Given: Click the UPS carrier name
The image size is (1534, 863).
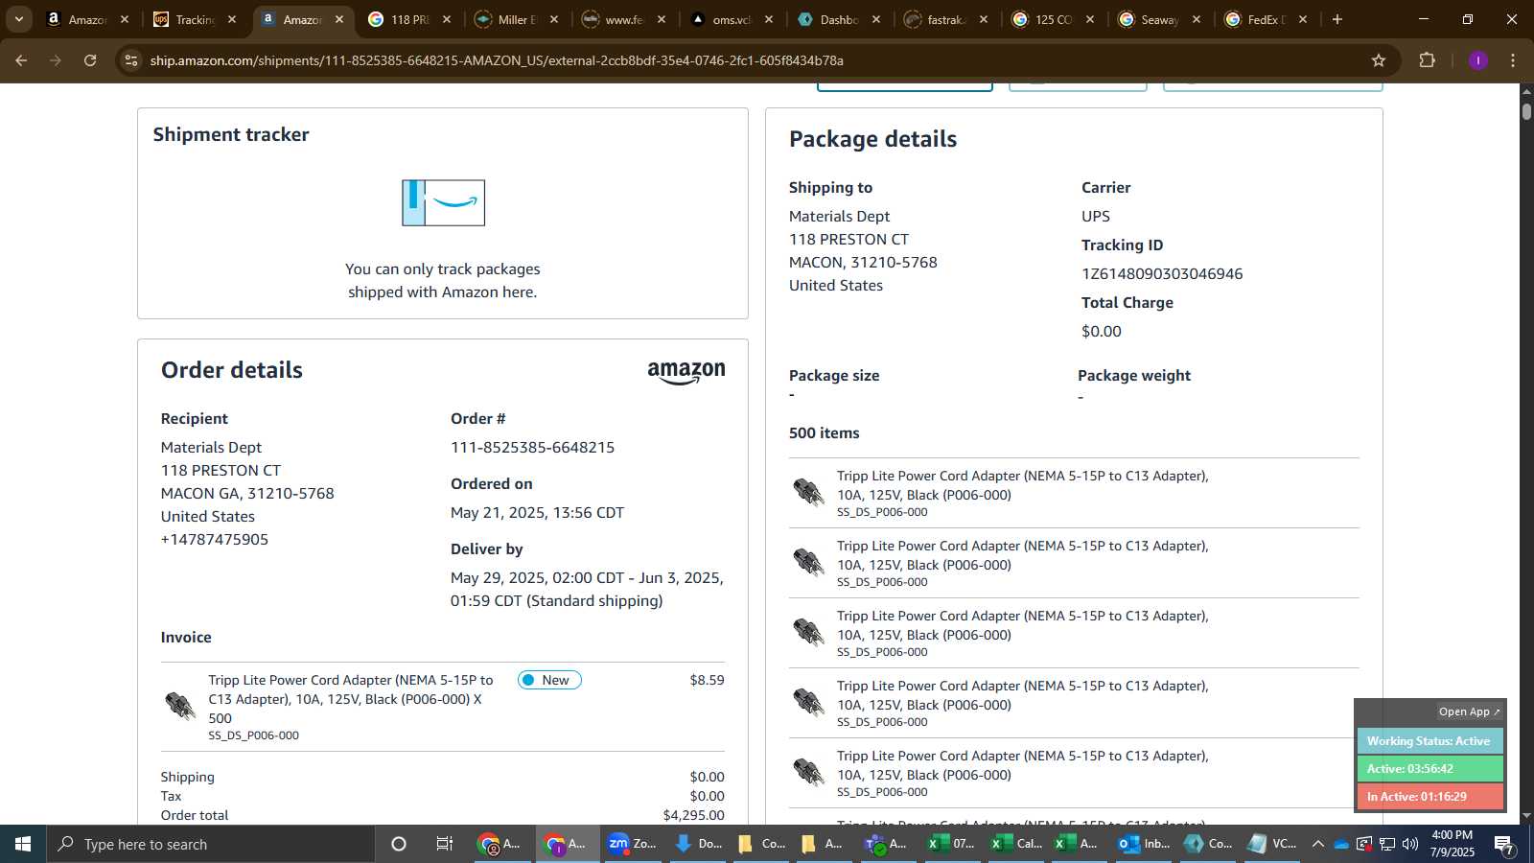Looking at the screenshot, I should [x=1096, y=216].
